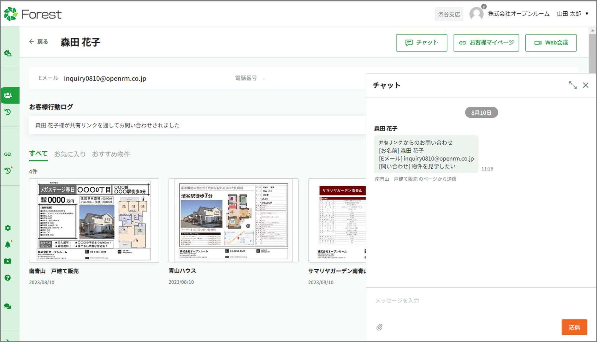Switch to the おすすめ物件 tab
The width and height of the screenshot is (597, 342).
[111, 154]
